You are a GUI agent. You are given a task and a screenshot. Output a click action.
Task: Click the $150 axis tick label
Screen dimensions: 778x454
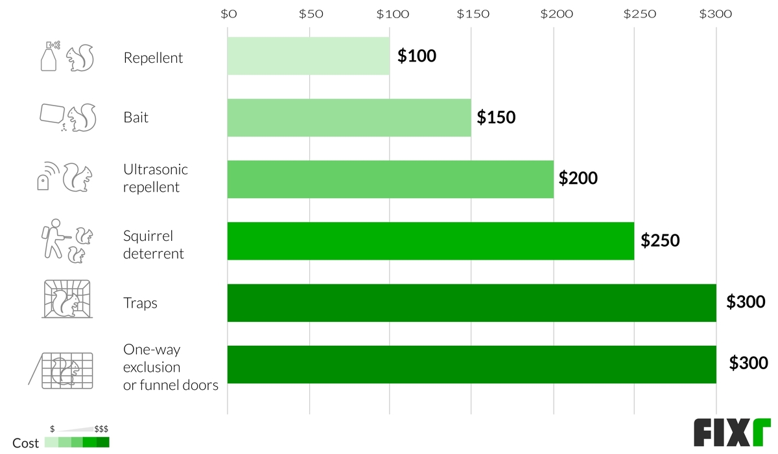[x=473, y=14]
